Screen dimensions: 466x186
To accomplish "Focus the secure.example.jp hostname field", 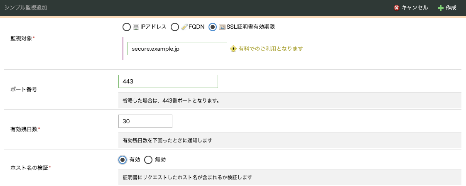I will [x=177, y=49].
